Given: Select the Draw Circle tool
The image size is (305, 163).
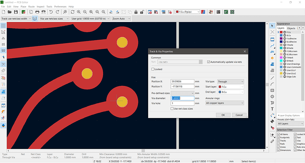Looking at the screenshot, I should (x=272, y=96).
